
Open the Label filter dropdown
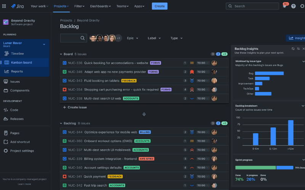[154, 38]
